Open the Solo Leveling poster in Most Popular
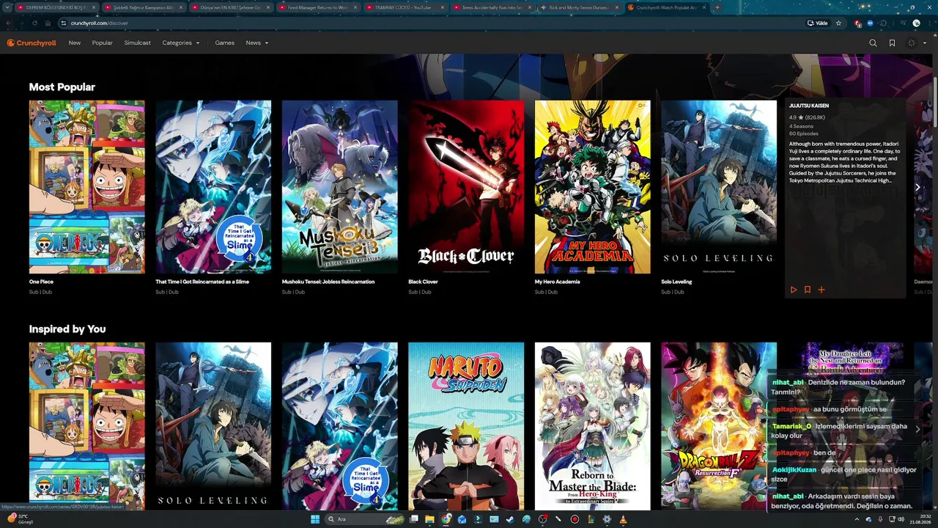Screen dimensions: 938x528 (x=719, y=187)
